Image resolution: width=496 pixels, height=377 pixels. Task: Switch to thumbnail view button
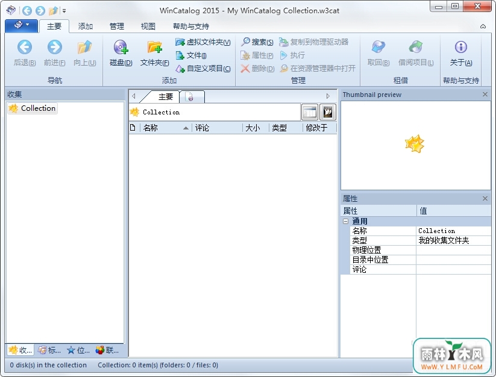pyautogui.click(x=328, y=112)
